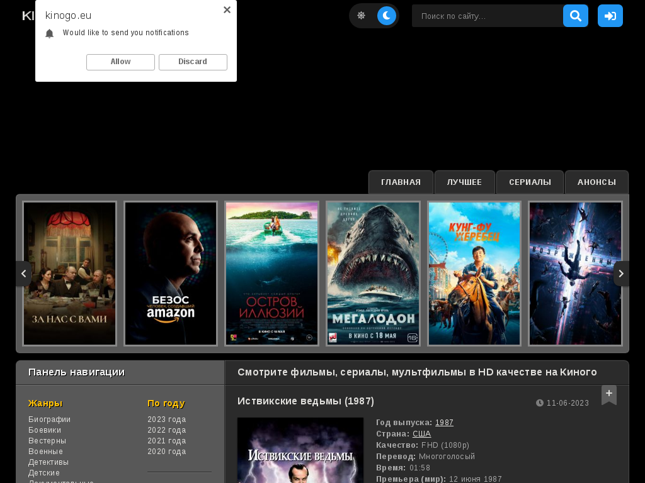Focus the site search field
This screenshot has width=645, height=483.
(x=488, y=16)
